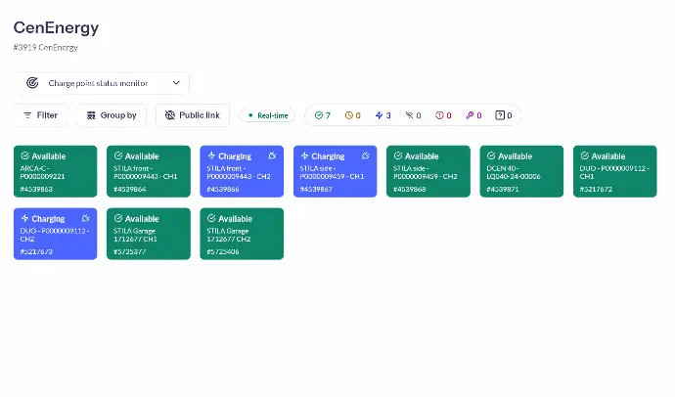Click the purple key status filter icon

pos(473,115)
